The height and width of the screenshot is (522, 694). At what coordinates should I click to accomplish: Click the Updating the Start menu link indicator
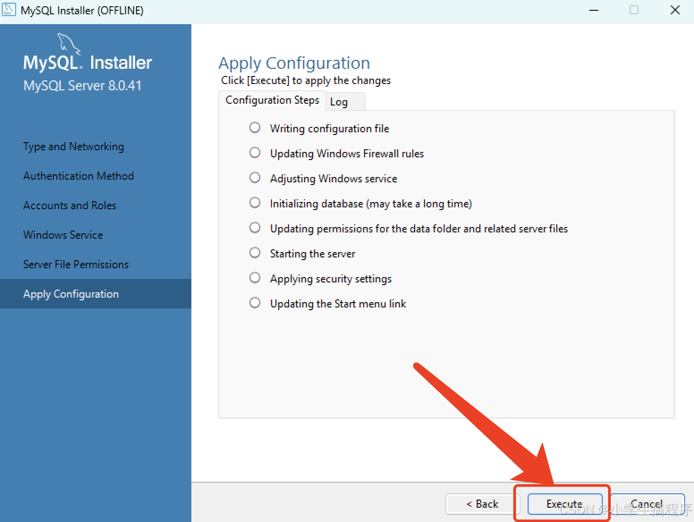click(x=255, y=303)
